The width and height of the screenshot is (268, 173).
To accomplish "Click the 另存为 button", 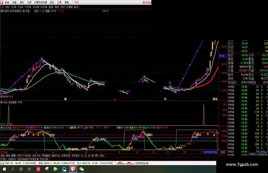I will pyautogui.click(x=20, y=156).
